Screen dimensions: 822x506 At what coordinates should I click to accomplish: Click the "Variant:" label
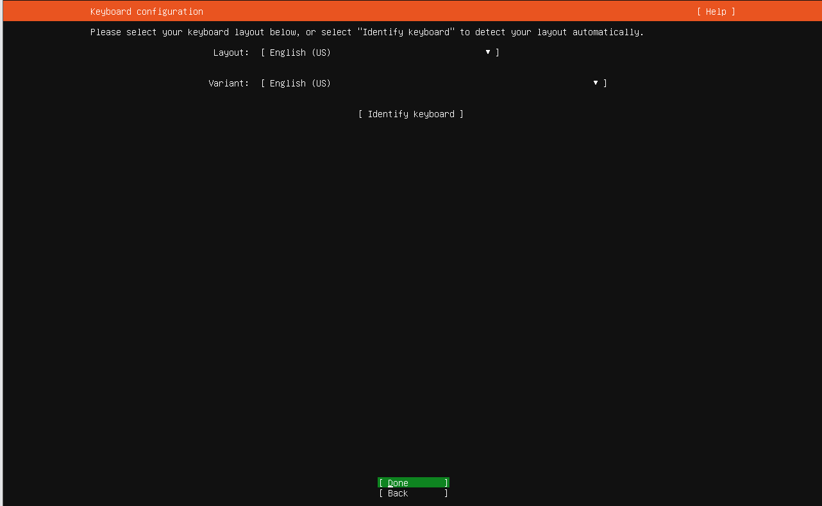228,83
